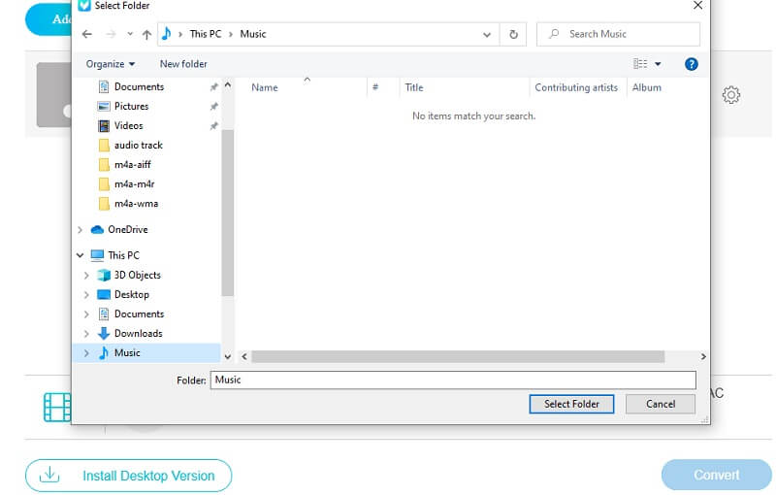The image size is (776, 495).
Task: Refresh the Music folder view
Action: coord(513,34)
